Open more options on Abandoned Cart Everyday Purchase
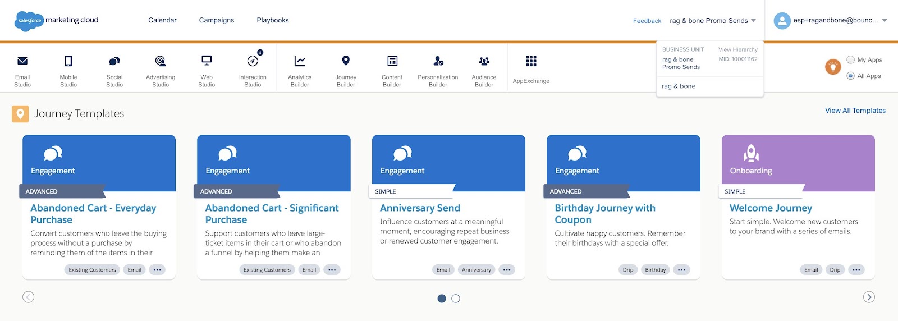Image resolution: width=898 pixels, height=321 pixels. (x=157, y=270)
